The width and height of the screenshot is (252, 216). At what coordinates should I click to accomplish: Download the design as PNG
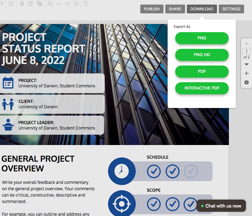201,38
